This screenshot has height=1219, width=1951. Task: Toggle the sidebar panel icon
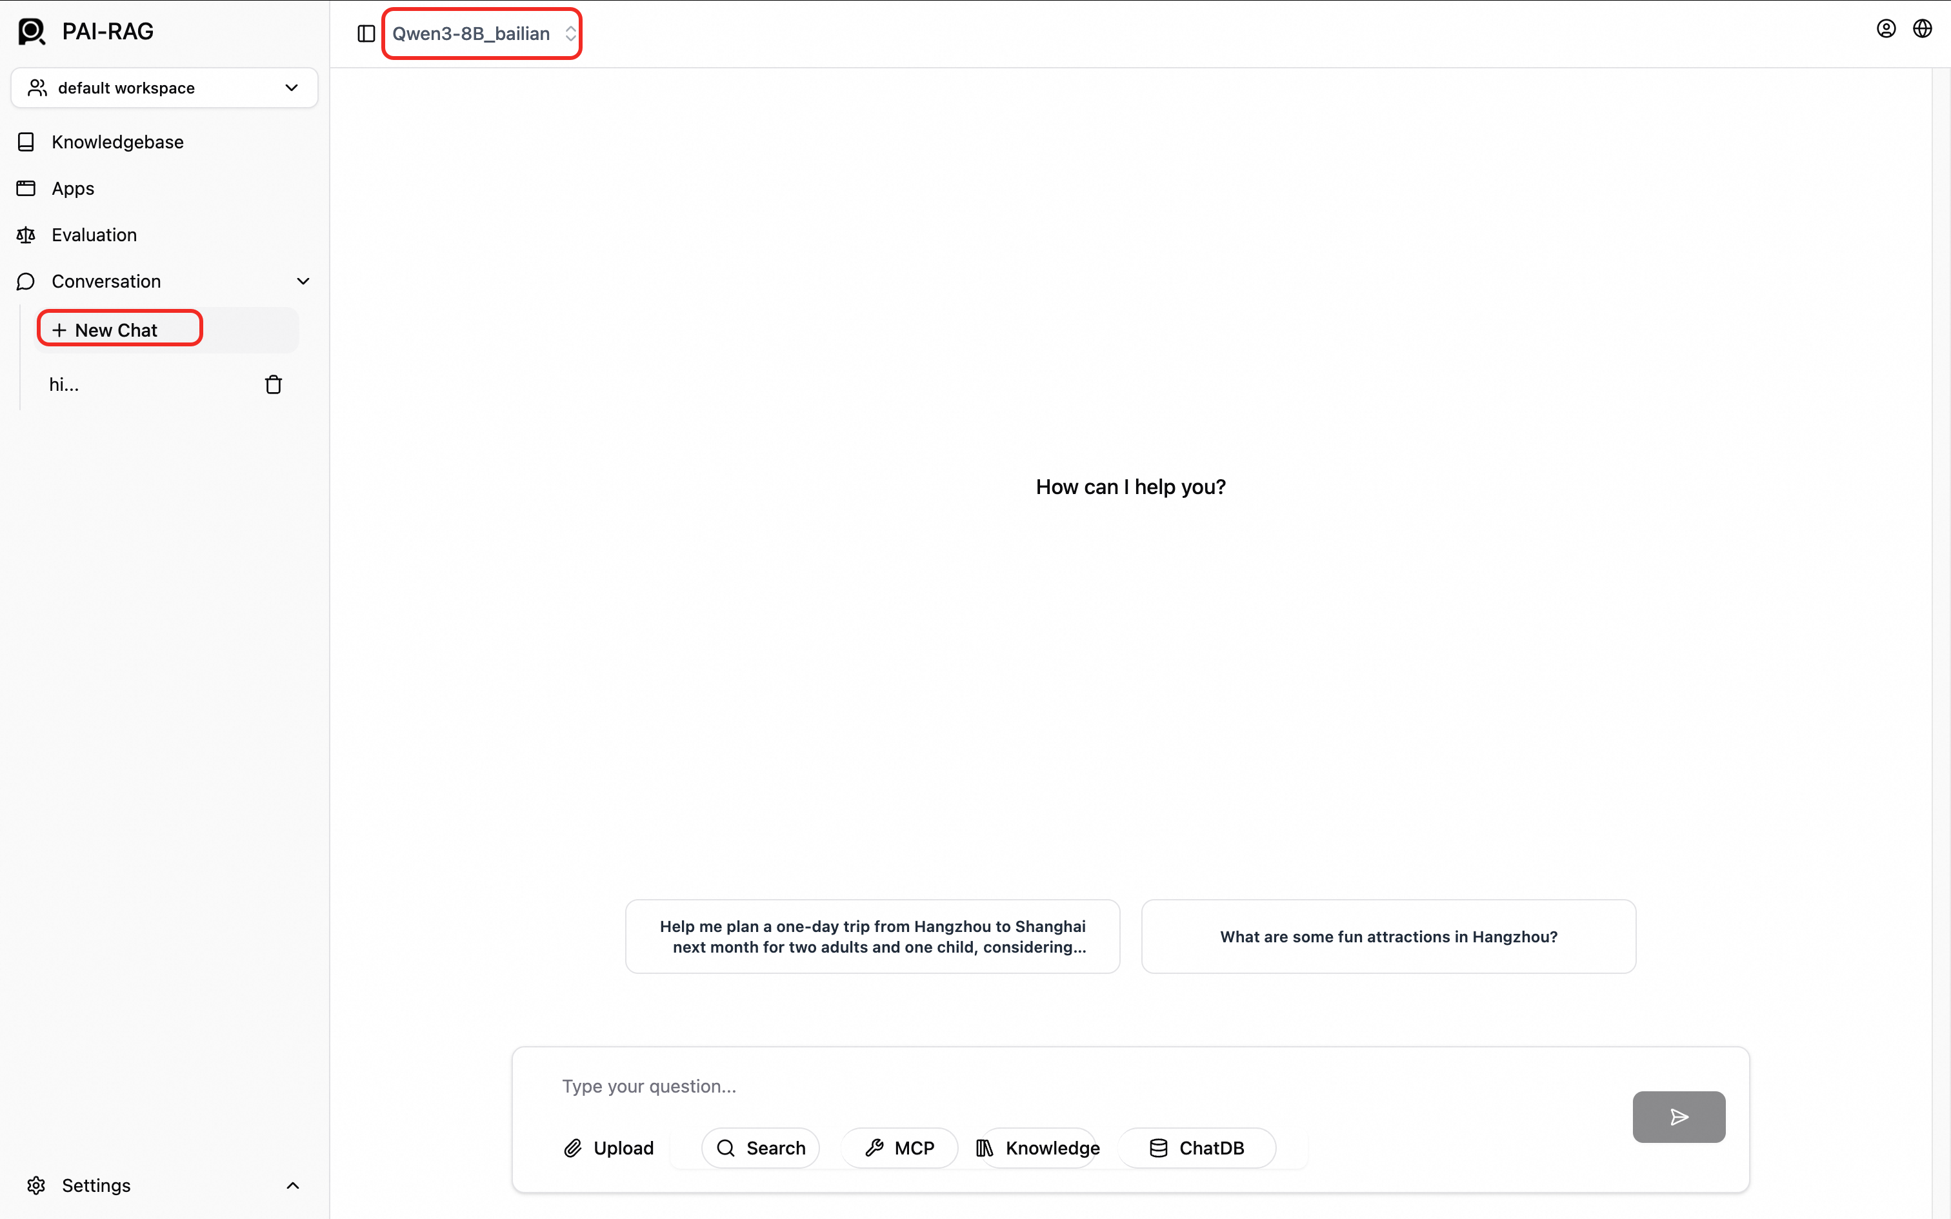coord(366,33)
